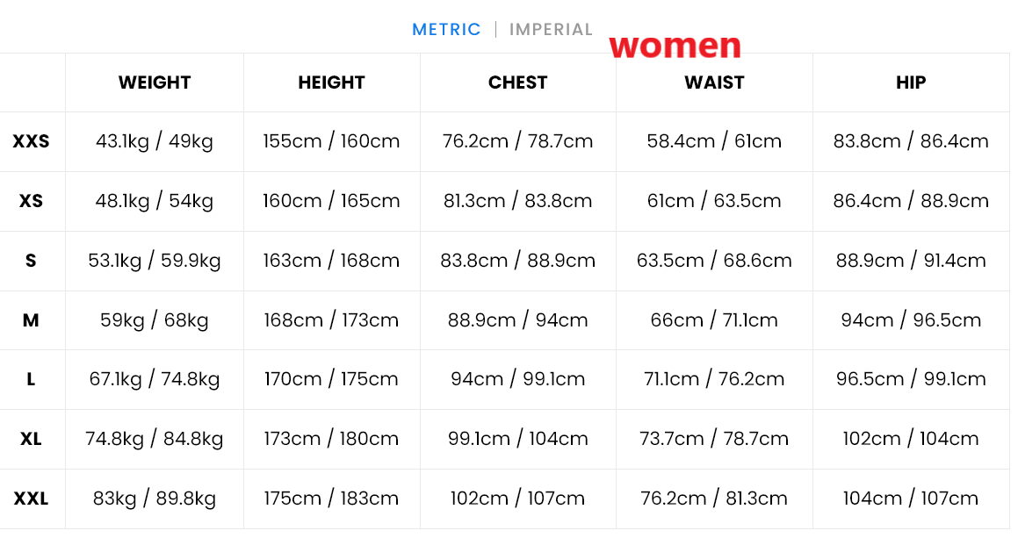The height and width of the screenshot is (538, 1018).
Task: Select the XS size row label
Action: 31,201
